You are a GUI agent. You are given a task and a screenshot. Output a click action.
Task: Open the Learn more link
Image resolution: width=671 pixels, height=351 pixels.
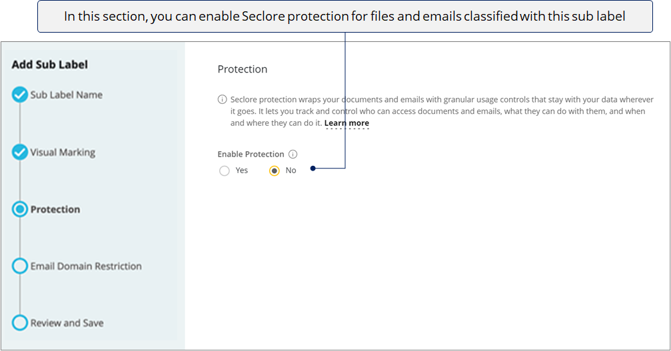pyautogui.click(x=346, y=123)
